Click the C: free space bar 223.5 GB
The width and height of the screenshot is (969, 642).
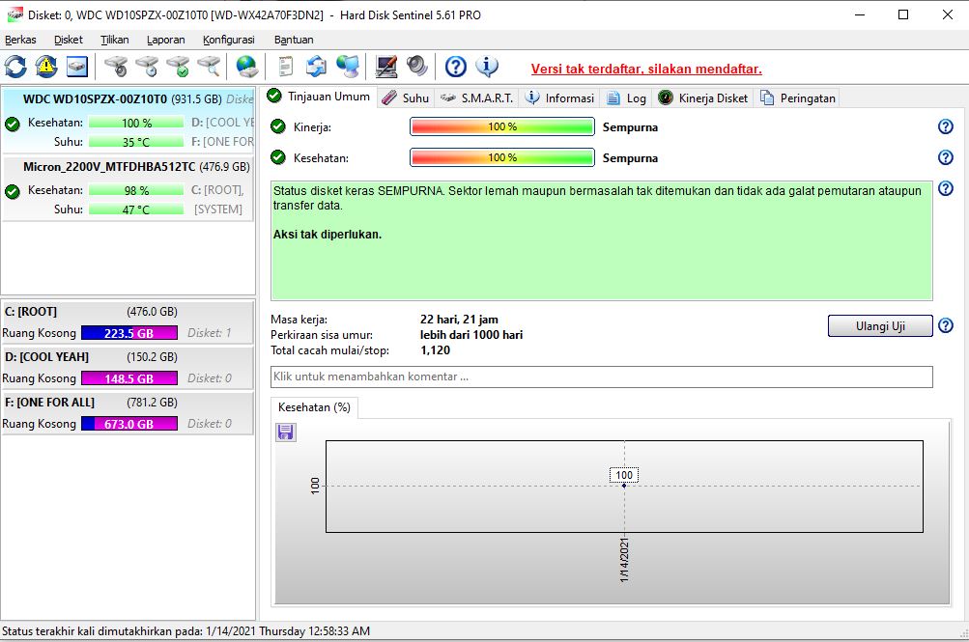click(129, 333)
